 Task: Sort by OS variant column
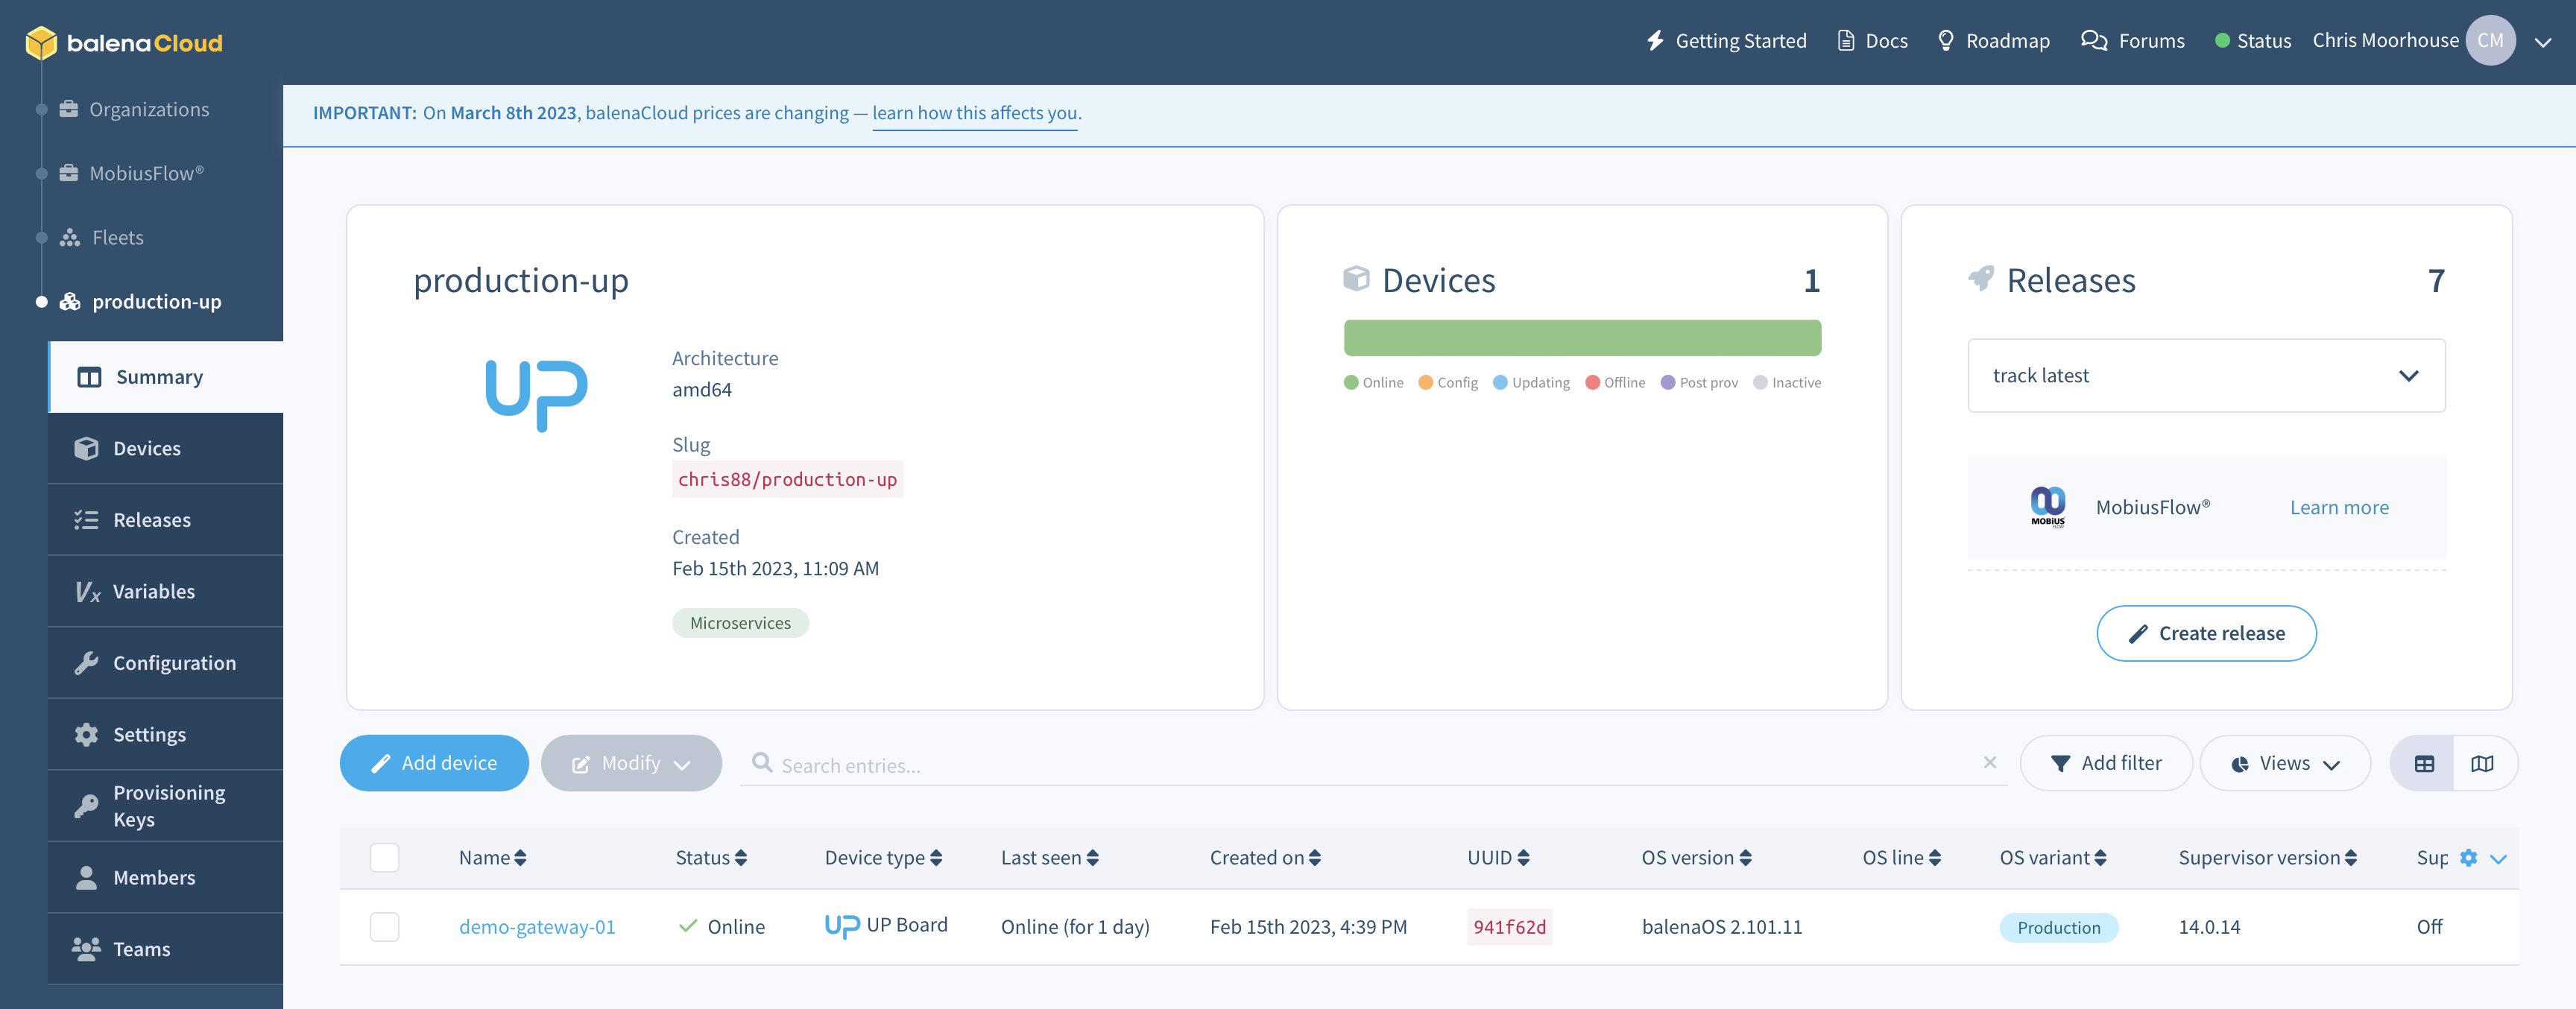(x=2053, y=858)
